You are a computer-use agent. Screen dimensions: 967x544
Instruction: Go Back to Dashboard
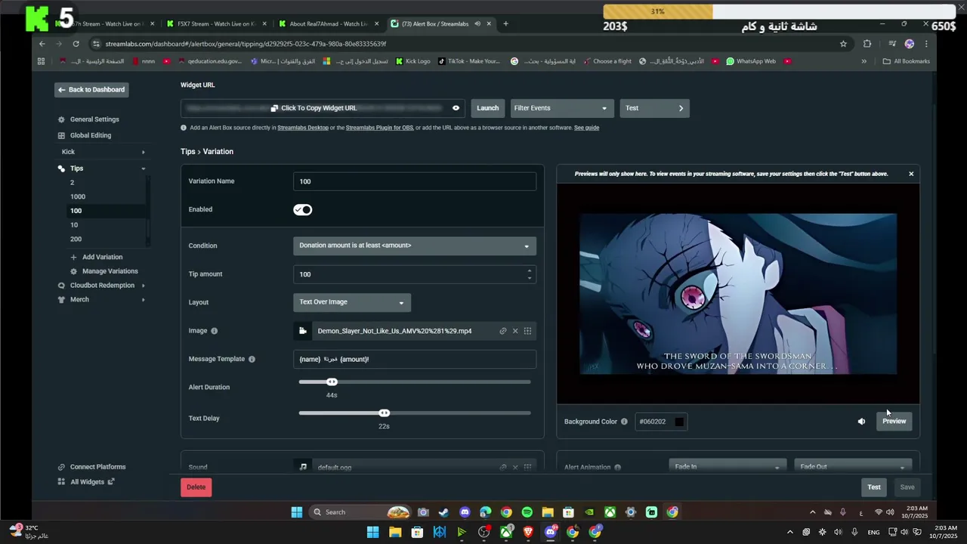[x=91, y=90]
